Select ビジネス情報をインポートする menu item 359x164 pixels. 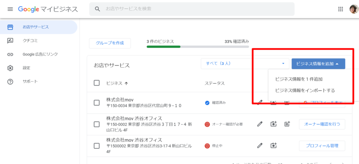pyautogui.click(x=305, y=91)
